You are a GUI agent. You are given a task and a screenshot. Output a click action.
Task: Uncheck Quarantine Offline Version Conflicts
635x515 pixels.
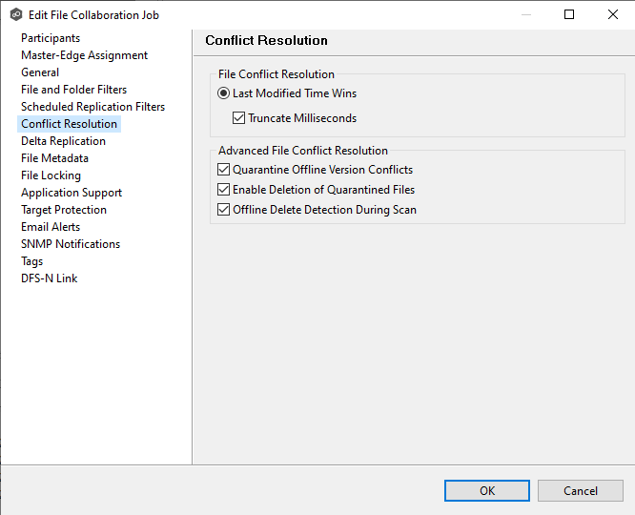[224, 170]
